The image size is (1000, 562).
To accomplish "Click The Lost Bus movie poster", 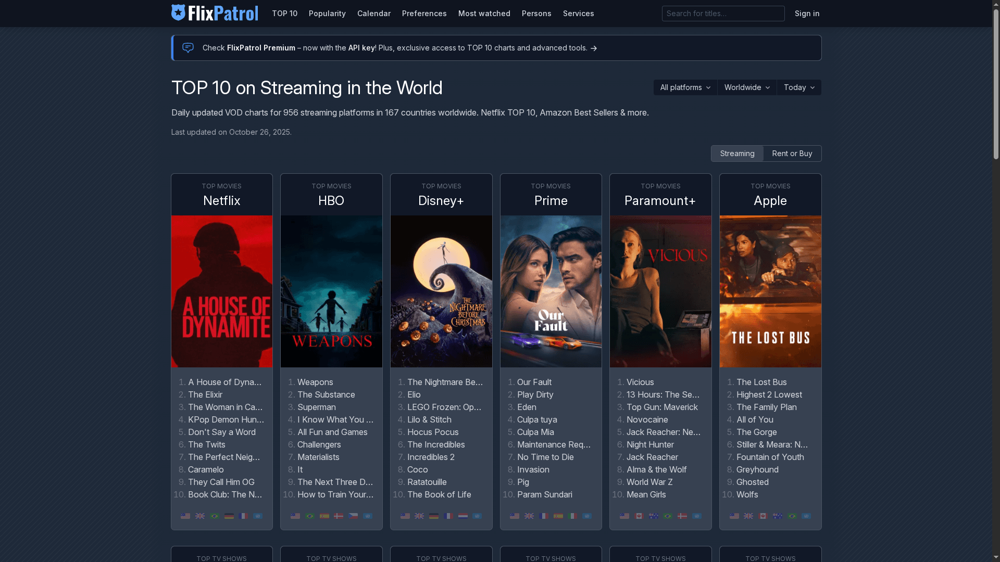I will (770, 291).
